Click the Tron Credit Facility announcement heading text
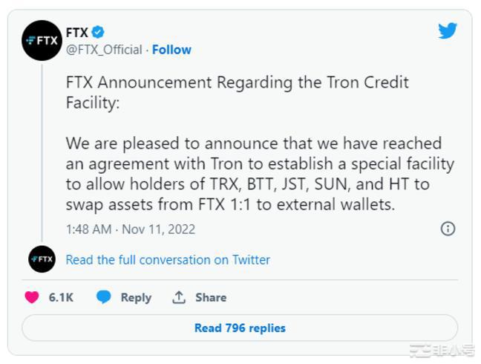This screenshot has height=364, width=481. 237,92
